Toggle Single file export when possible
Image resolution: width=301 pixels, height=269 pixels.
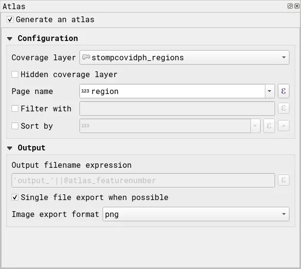[x=15, y=197]
